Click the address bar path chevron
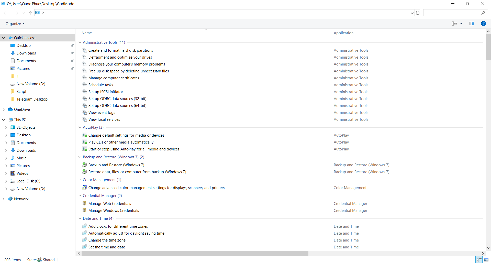 [x=43, y=13]
